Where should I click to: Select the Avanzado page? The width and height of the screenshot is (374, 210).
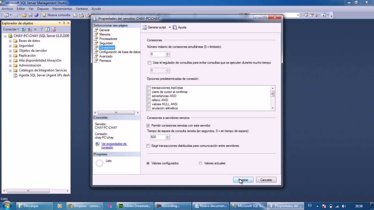106,56
